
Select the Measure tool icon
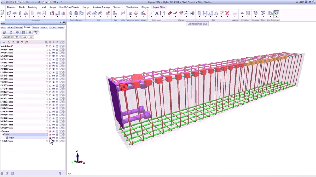(x=235, y=14)
